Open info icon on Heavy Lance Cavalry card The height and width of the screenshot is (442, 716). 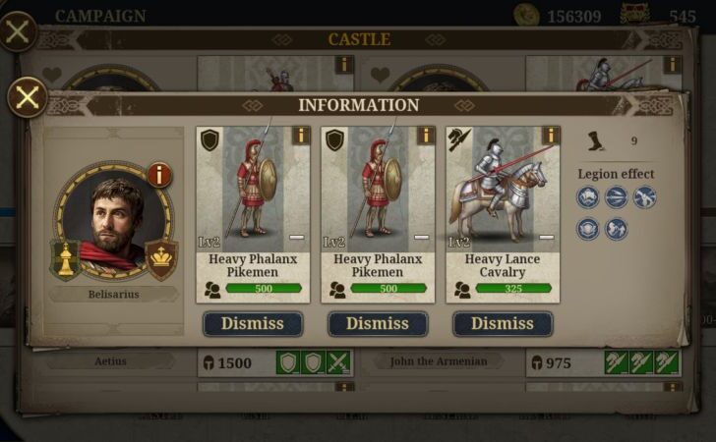pos(551,136)
